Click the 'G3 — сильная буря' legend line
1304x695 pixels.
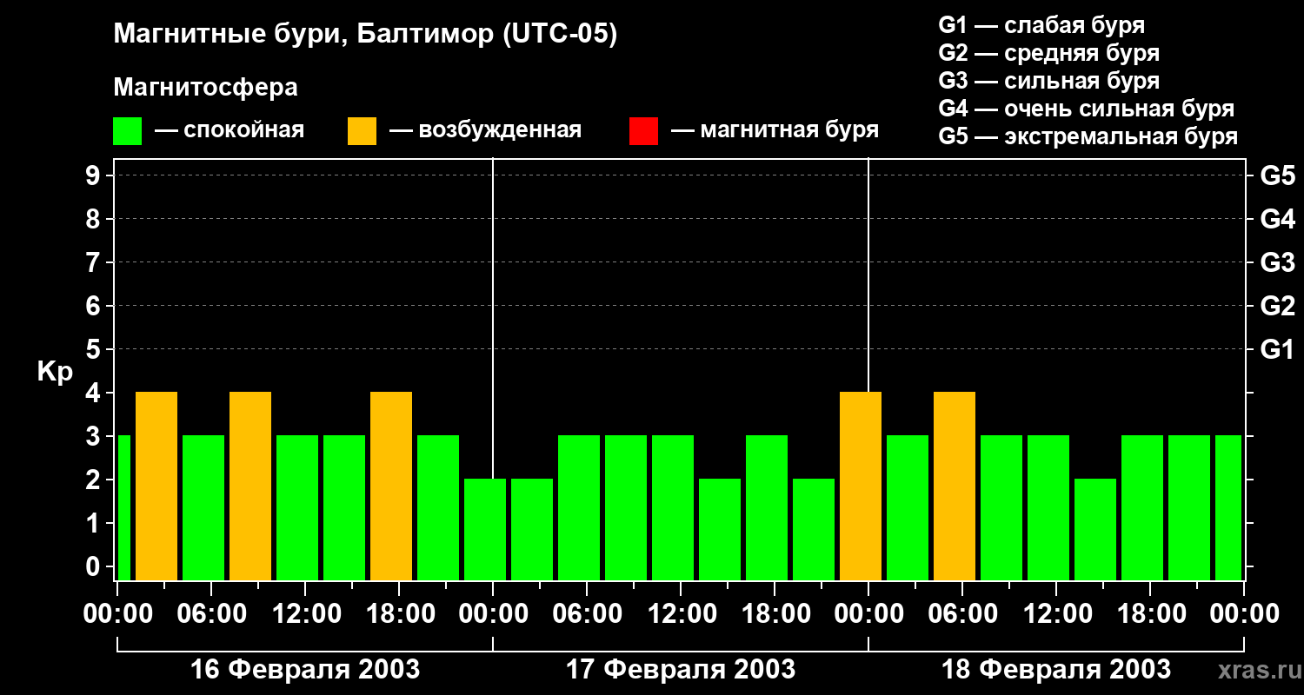pyautogui.click(x=1048, y=81)
